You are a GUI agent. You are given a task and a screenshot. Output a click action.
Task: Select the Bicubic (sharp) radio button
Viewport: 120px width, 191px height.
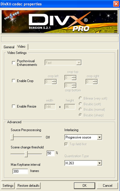[80, 115]
